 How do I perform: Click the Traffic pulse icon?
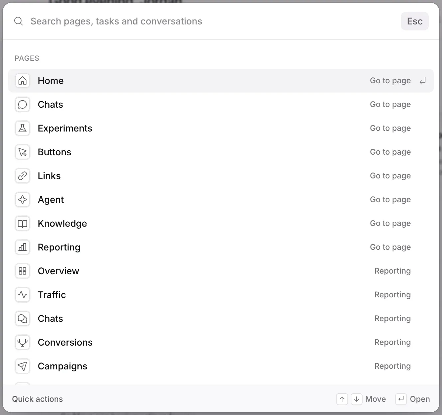(22, 295)
